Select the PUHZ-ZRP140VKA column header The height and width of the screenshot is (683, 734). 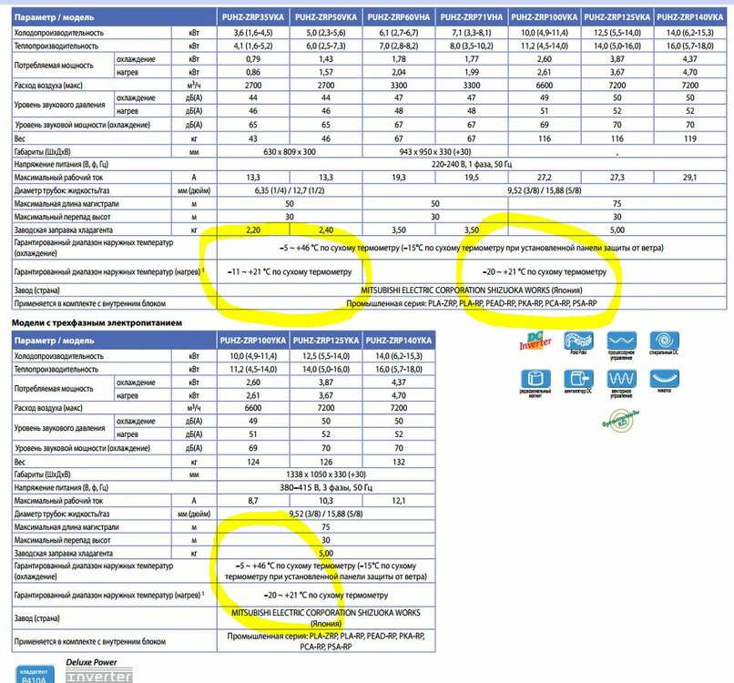click(x=690, y=17)
